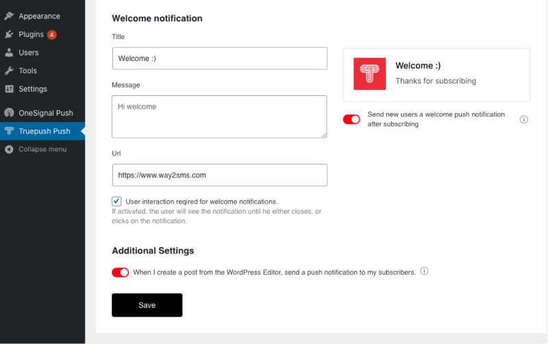Click the Collapse menu arrow icon
The height and width of the screenshot is (344, 548).
pyautogui.click(x=9, y=149)
